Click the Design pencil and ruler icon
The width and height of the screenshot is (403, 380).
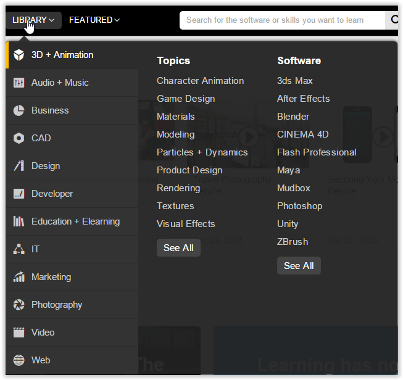[x=19, y=166]
